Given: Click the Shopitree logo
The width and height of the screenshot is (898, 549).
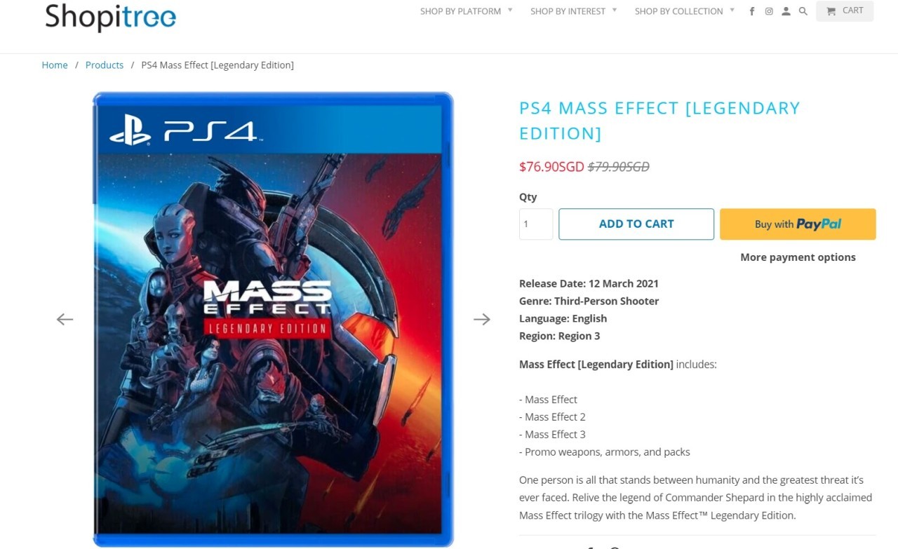Looking at the screenshot, I should tap(110, 17).
